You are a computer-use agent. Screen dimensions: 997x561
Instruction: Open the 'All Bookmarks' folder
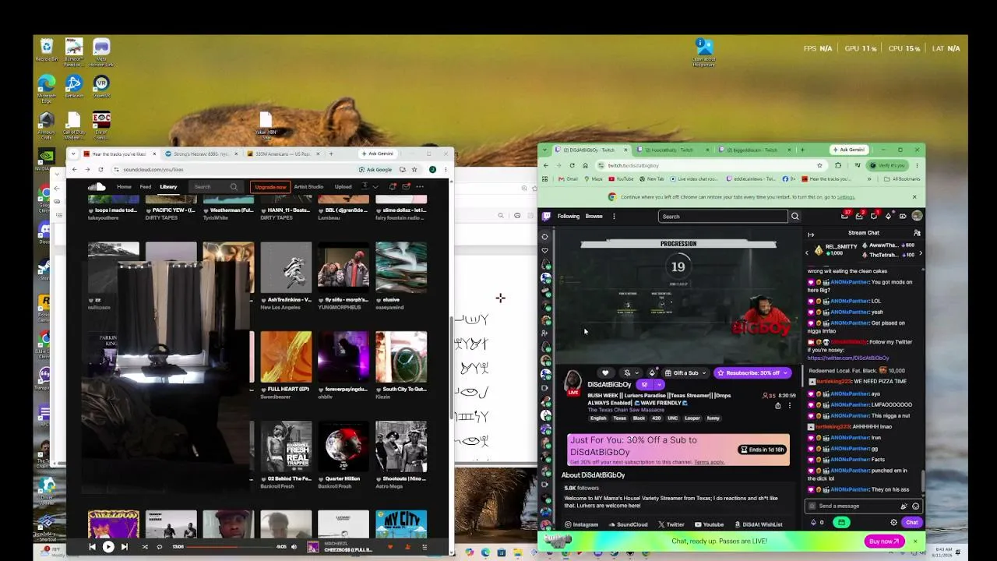coord(902,179)
